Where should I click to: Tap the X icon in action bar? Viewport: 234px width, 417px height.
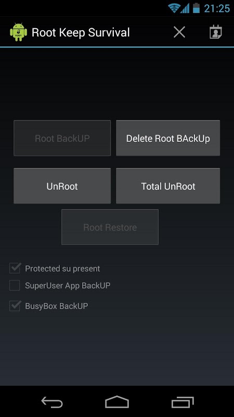[179, 32]
